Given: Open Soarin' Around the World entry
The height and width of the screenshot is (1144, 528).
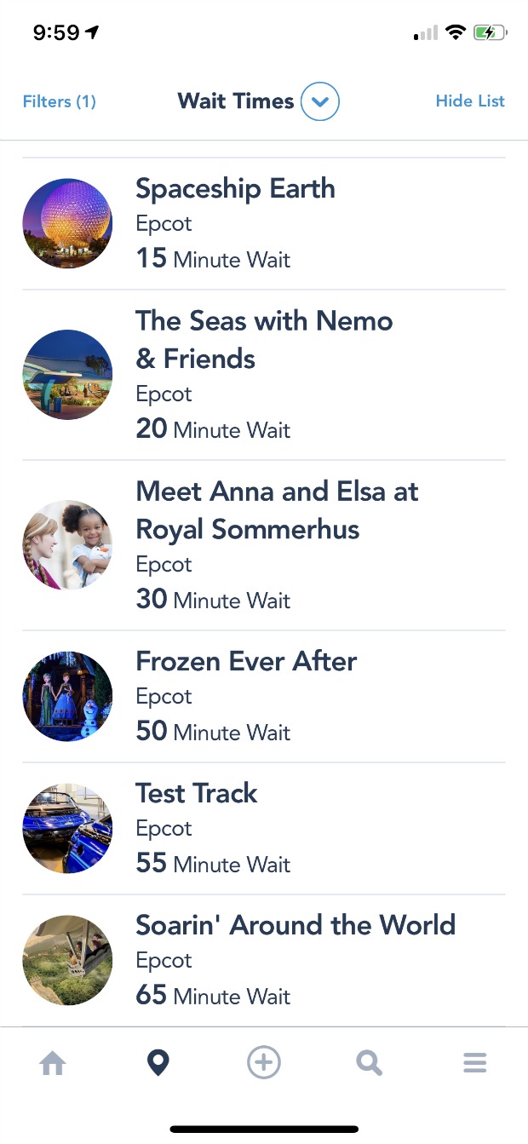Looking at the screenshot, I should tap(264, 961).
